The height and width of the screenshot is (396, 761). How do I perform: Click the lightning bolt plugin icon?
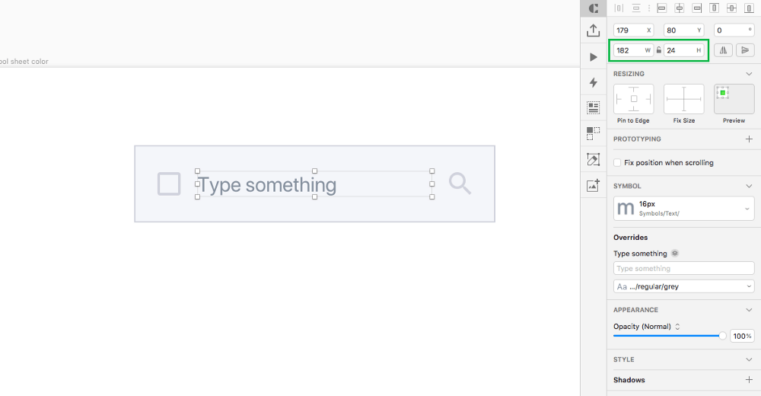[x=593, y=82]
